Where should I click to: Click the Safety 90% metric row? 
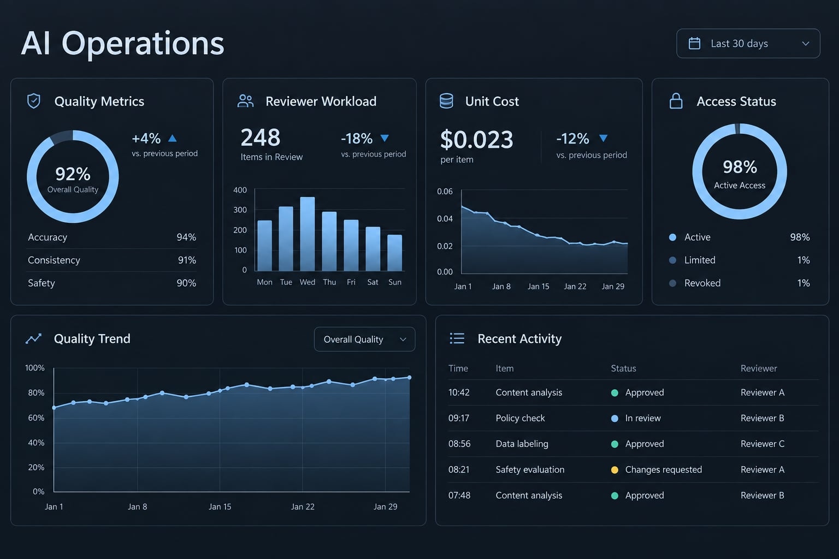click(x=112, y=283)
